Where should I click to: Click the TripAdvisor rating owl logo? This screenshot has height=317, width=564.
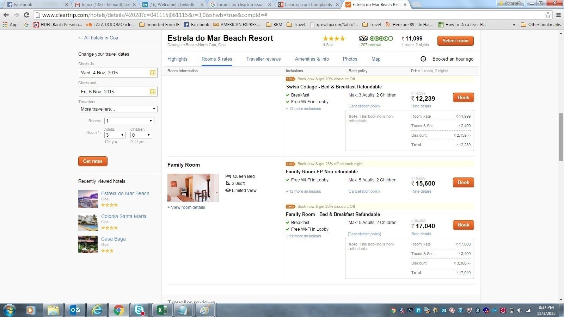point(363,38)
